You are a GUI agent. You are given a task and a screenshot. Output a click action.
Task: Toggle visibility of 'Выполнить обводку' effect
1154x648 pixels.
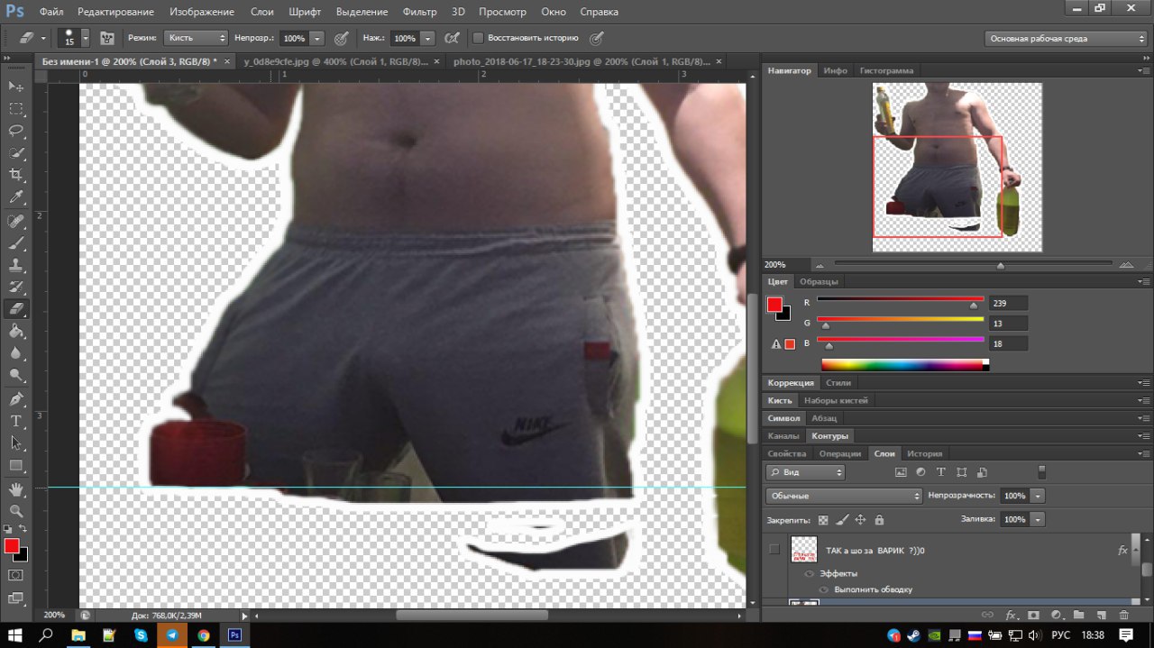pos(822,589)
